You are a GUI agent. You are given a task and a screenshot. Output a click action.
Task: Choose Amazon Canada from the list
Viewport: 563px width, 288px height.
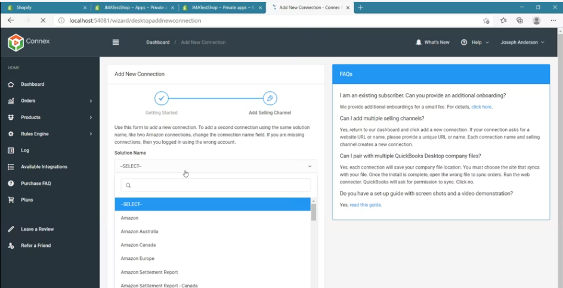tap(212, 245)
